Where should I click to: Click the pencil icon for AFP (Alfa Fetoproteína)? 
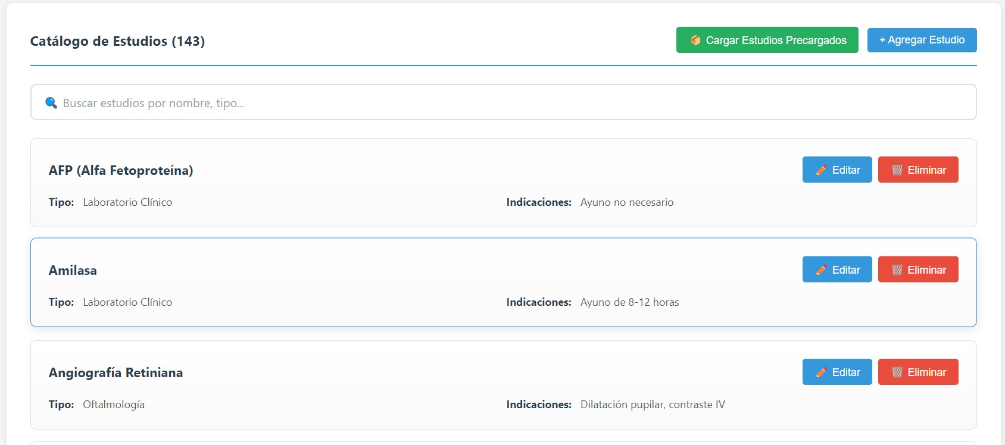821,170
